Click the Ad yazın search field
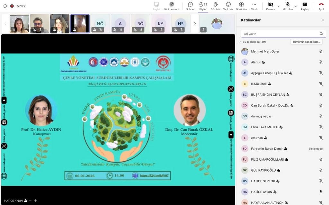This screenshot has width=329, height=205. tap(280, 34)
